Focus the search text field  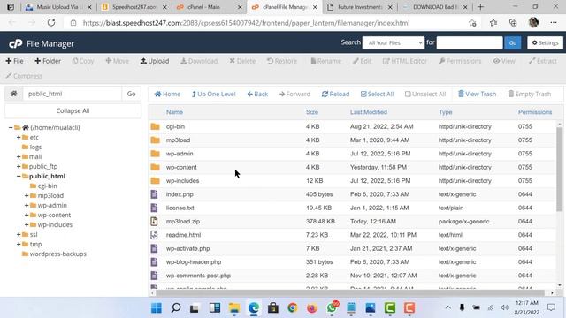tap(470, 43)
